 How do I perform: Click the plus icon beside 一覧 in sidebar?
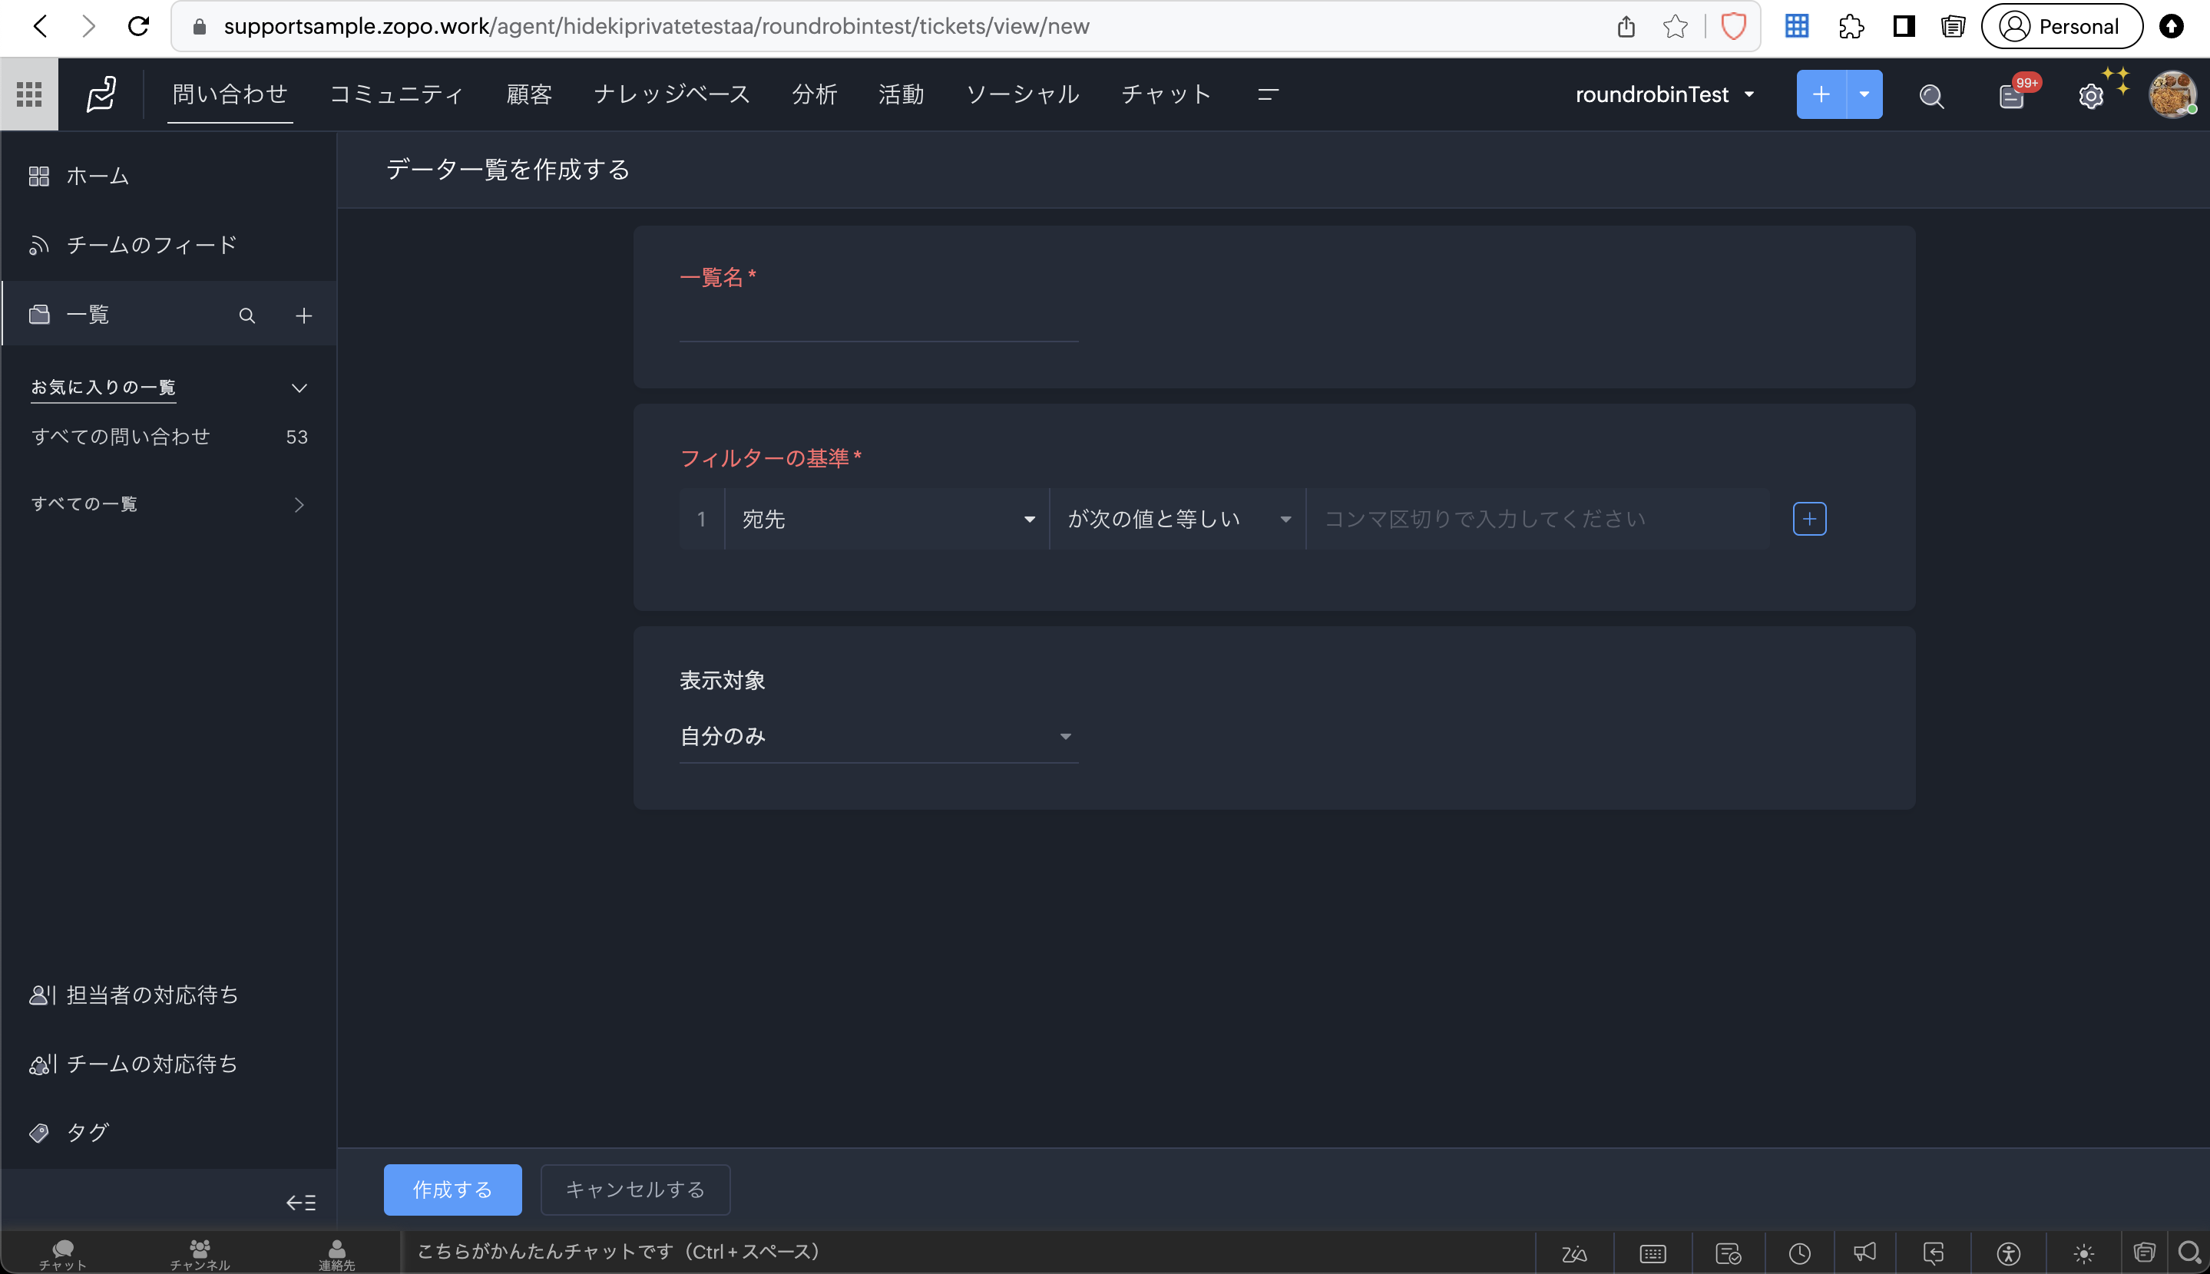(304, 316)
